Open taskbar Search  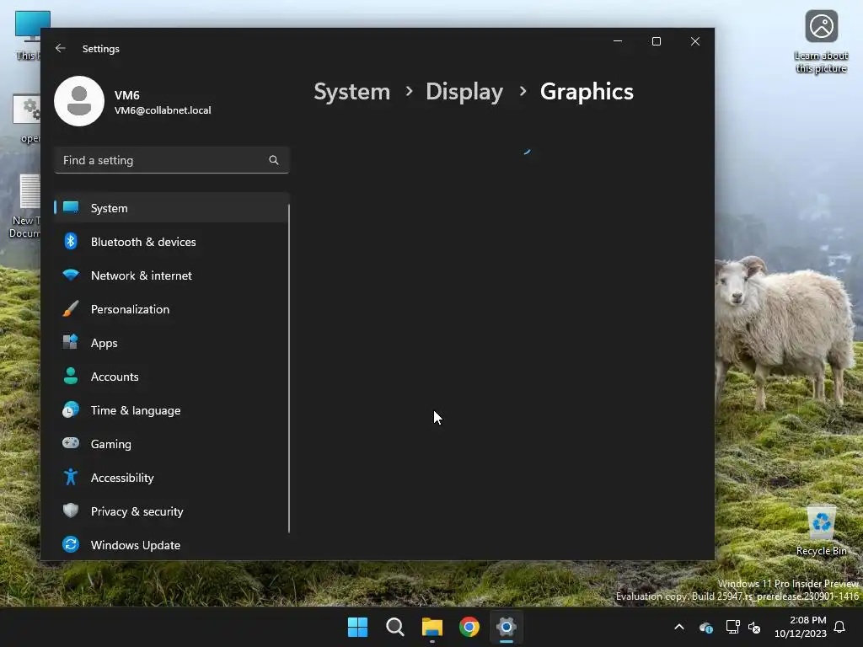tap(394, 627)
